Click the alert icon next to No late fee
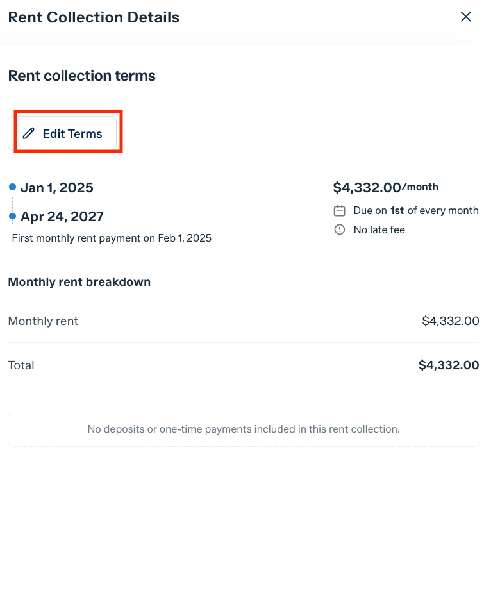Image resolution: width=500 pixels, height=600 pixels. 339,229
